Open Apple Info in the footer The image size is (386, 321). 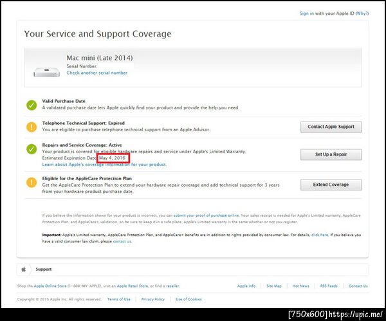[246, 286]
